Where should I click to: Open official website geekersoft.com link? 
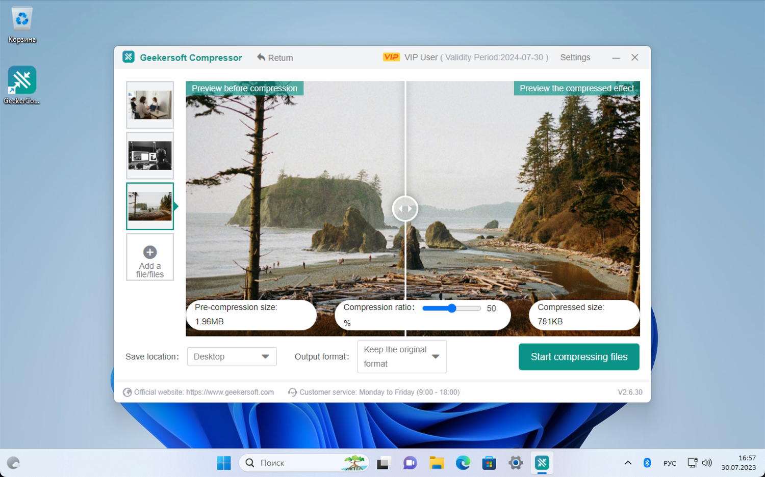[230, 392]
